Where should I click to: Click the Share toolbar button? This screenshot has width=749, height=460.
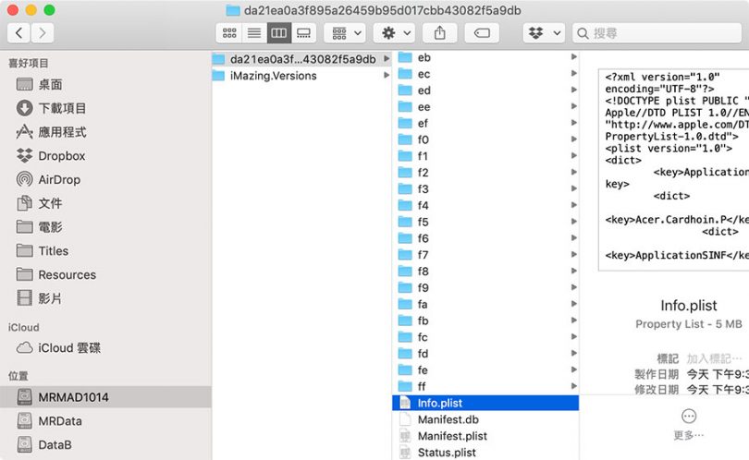click(439, 33)
